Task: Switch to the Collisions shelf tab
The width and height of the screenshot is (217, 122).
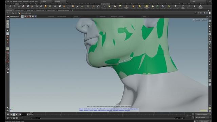Action: [x=113, y=4]
